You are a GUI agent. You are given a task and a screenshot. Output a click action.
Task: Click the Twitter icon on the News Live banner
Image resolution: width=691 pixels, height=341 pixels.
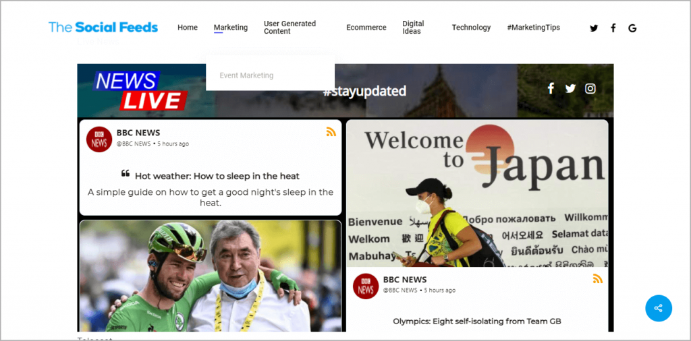tap(570, 88)
